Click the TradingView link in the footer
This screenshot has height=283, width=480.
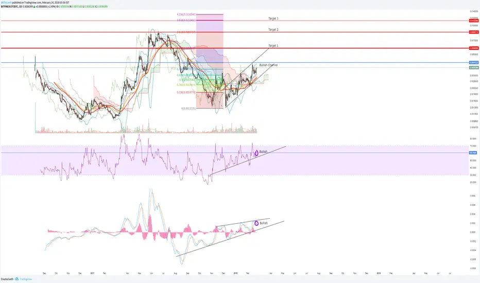click(x=26, y=279)
